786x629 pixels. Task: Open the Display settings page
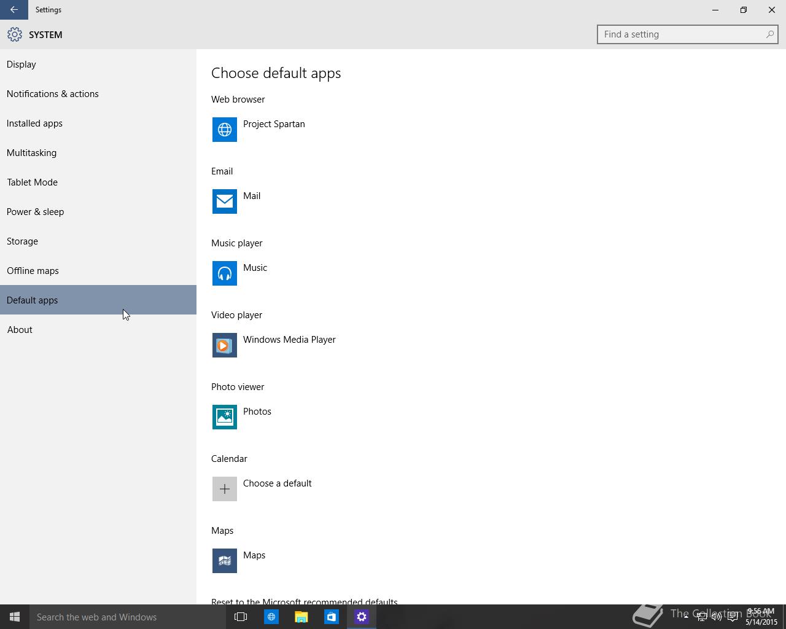98,64
